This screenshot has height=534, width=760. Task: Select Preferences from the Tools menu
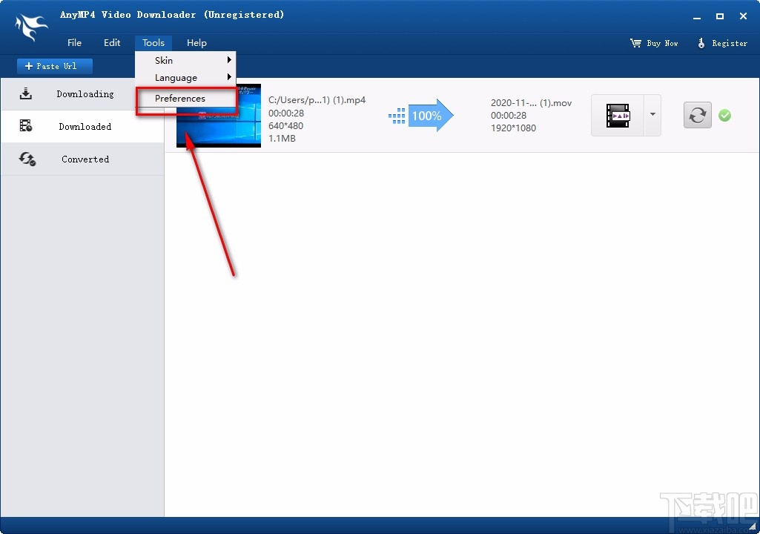click(x=186, y=99)
